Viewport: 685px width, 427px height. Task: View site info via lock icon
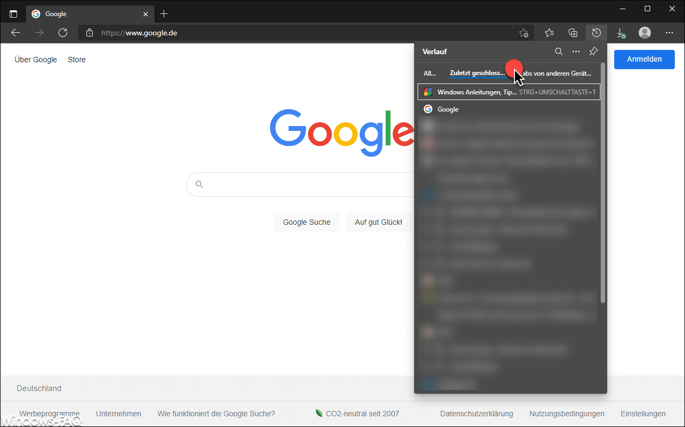click(90, 33)
